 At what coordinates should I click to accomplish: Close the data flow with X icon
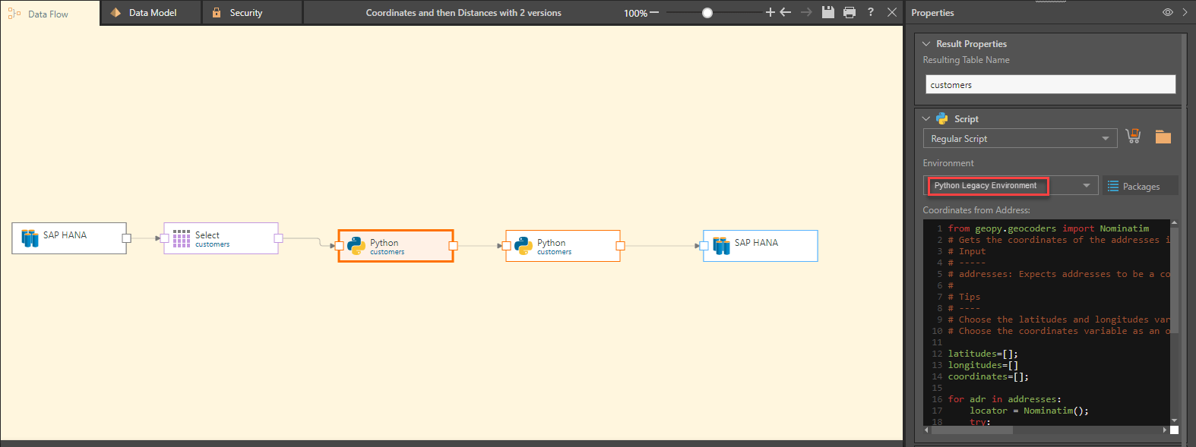click(892, 12)
